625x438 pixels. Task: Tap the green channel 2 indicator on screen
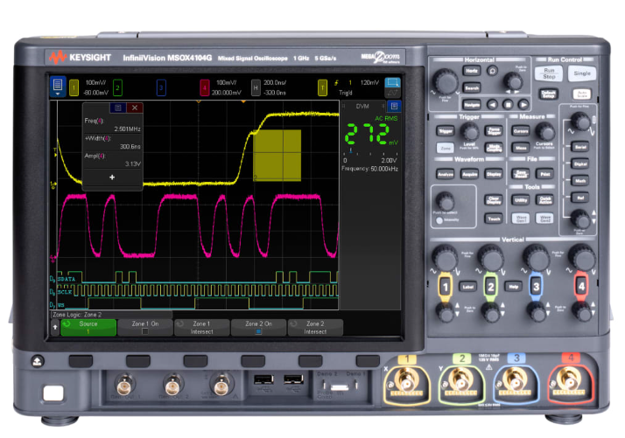click(x=117, y=87)
